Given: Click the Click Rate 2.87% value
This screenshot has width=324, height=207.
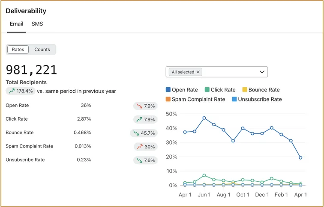Looking at the screenshot, I should tap(84, 119).
